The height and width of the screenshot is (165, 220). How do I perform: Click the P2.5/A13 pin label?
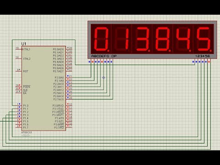click(59, 93)
